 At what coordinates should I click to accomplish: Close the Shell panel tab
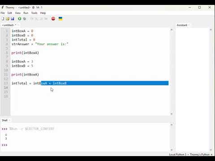tap(9, 120)
